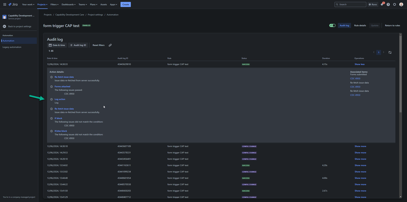
Task: Open the Projects dropdown menu
Action: [42, 4]
